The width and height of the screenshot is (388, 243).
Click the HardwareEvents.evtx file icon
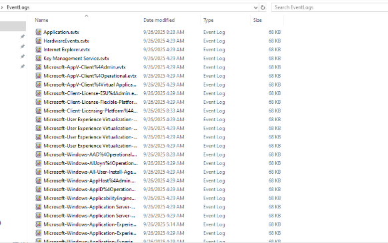point(39,41)
